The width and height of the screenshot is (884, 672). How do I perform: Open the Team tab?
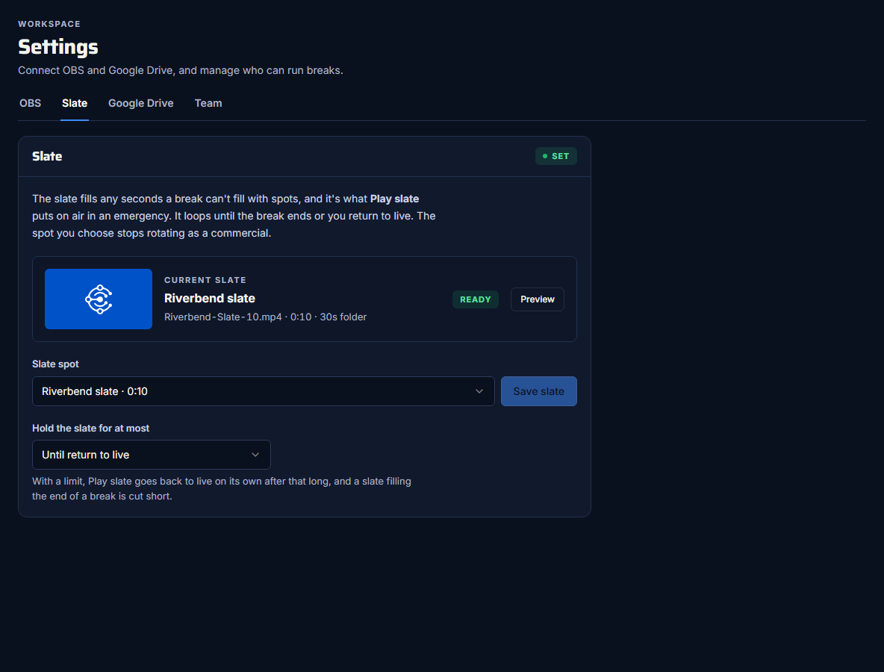coord(208,103)
